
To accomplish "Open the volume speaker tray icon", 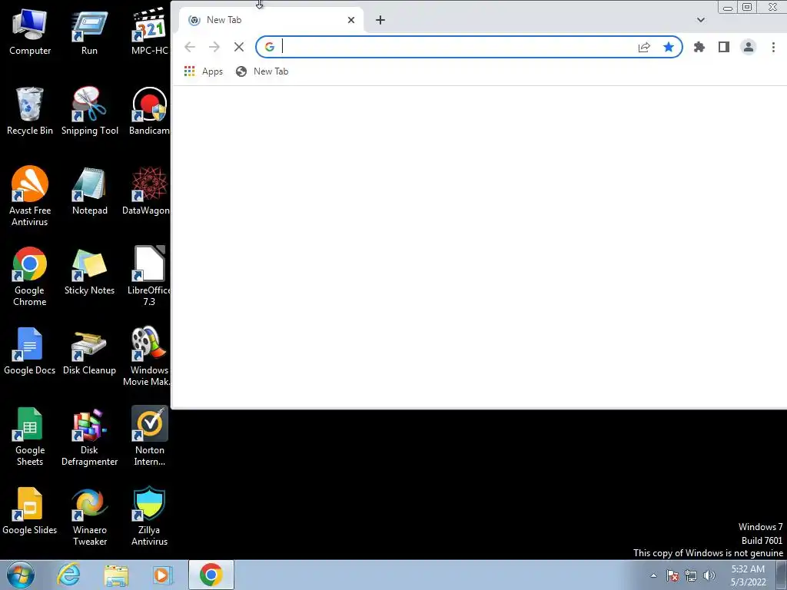I will click(709, 575).
